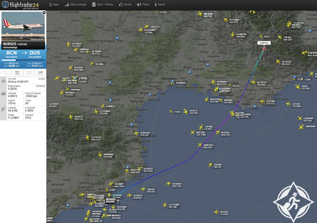Open the Apps menu
Image resolution: width=317 pixels, height=223 pixels.
[x=54, y=4]
